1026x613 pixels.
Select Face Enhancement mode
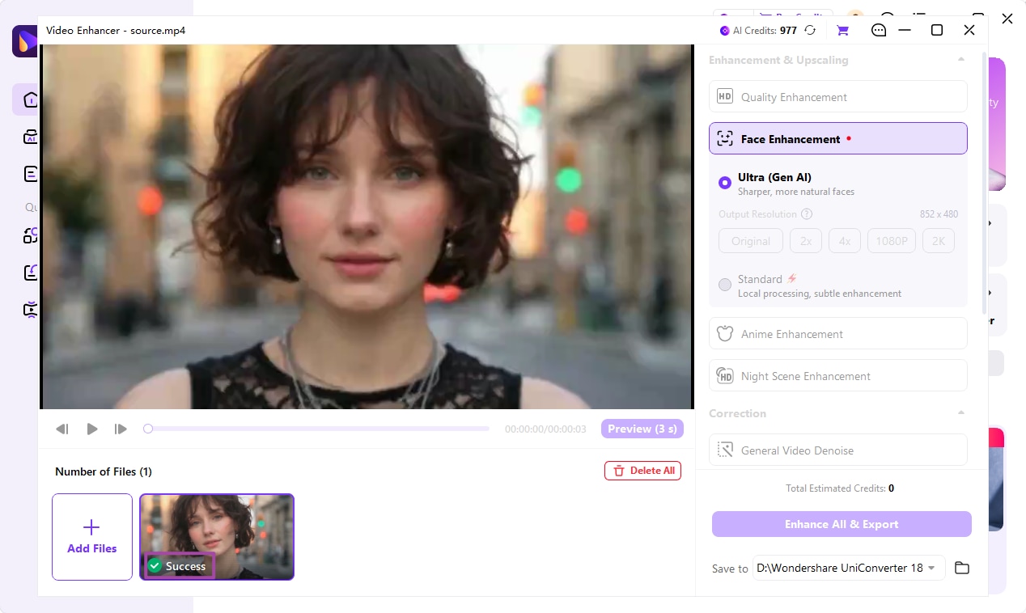[838, 138]
